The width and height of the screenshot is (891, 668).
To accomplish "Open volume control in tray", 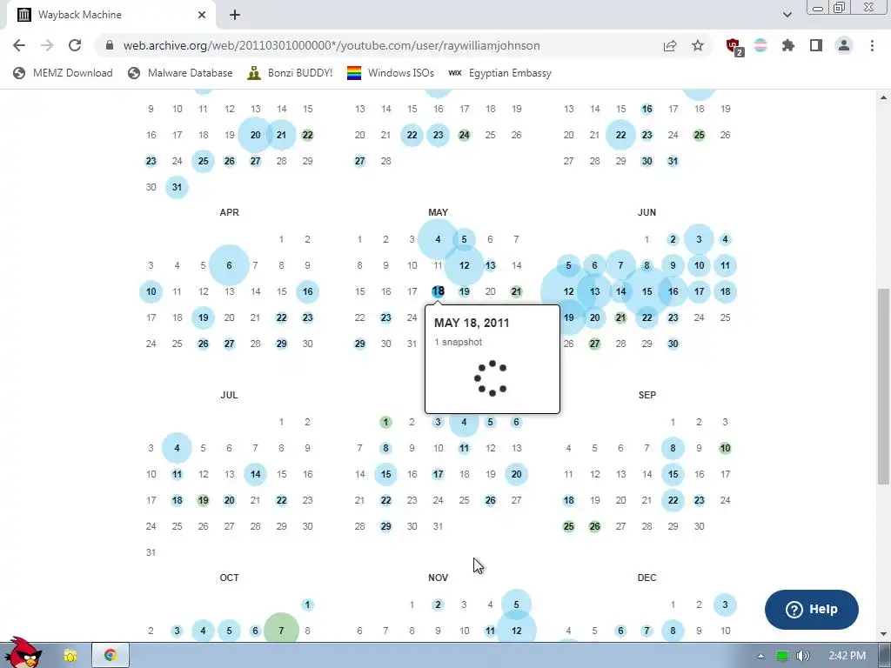I will tap(802, 656).
